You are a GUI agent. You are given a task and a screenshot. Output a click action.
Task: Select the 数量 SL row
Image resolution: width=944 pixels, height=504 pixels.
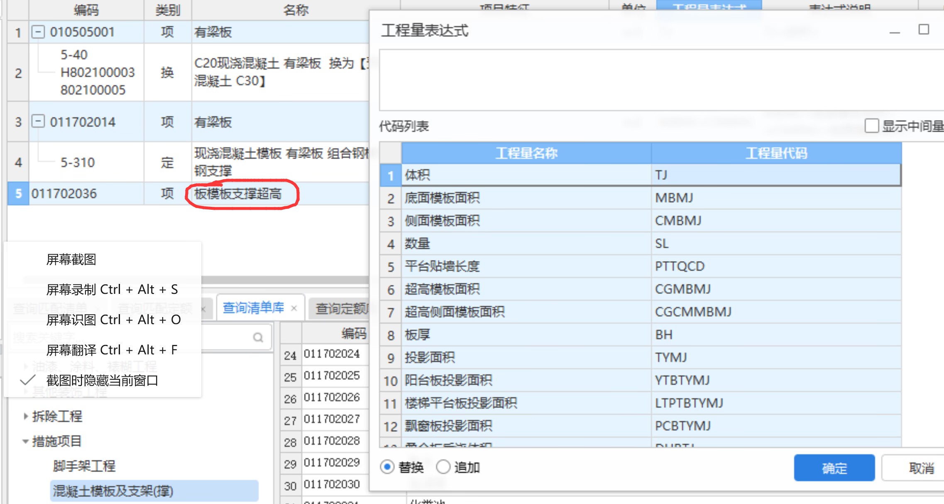pyautogui.click(x=641, y=243)
